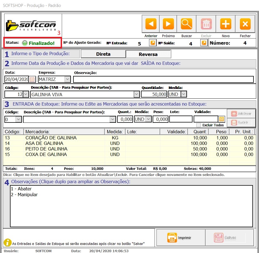
Task: Go to next record with Próximo arrow
Action: pos(168,24)
